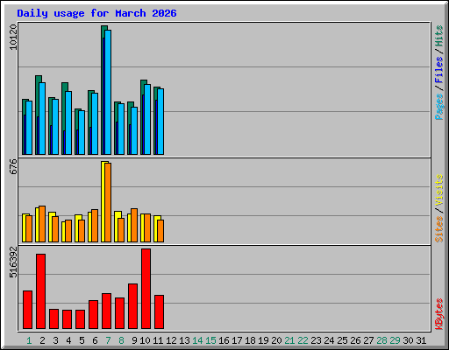The height and width of the screenshot is (350, 449).
Task: Select the day 7 visits yellow bar
Action: pyautogui.click(x=103, y=201)
